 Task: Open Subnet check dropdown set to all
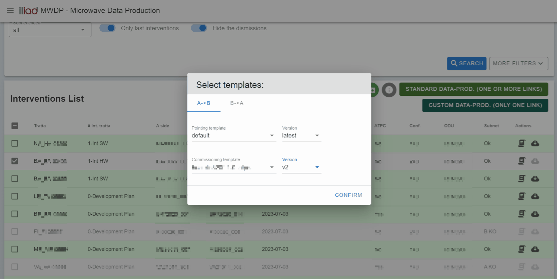50,30
